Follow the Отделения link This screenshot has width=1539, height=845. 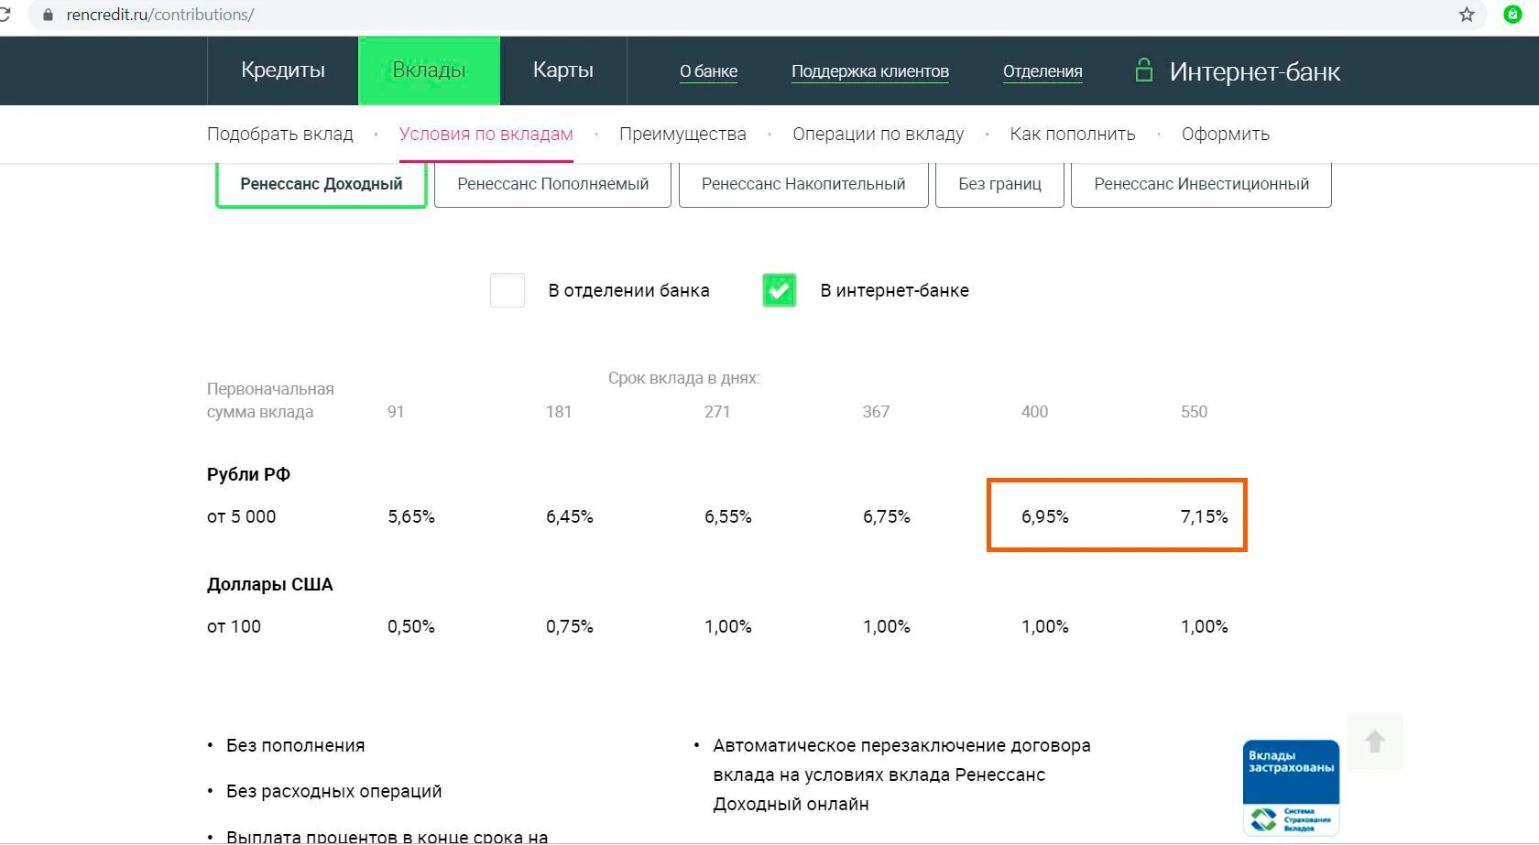1042,71
